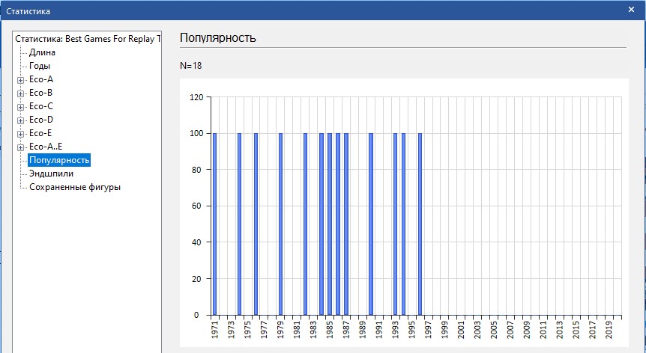This screenshot has height=353, width=646.
Task: Expand the Eco-E tree node
Action: (20, 134)
